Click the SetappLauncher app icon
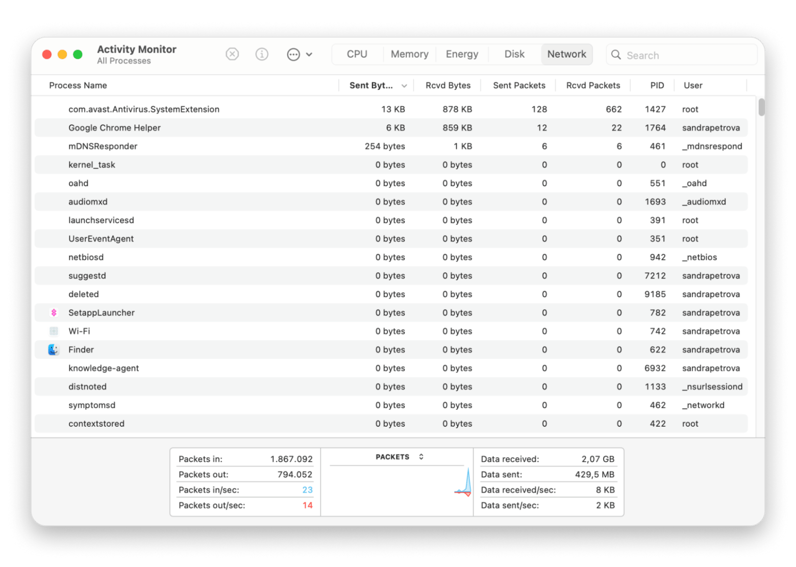Image resolution: width=796 pixels, height=567 pixels. click(x=54, y=313)
